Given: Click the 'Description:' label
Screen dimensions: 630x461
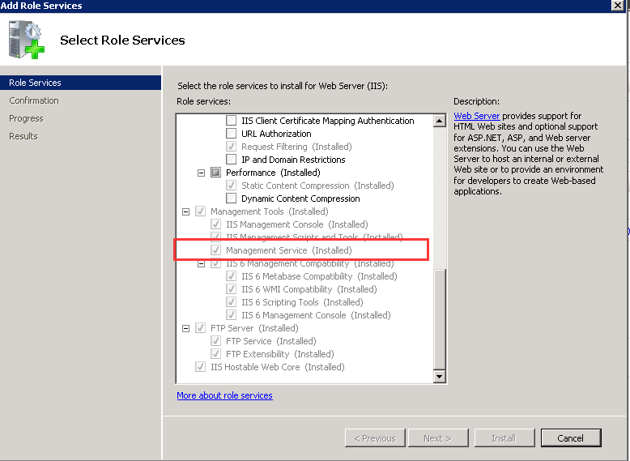Looking at the screenshot, I should (x=476, y=101).
